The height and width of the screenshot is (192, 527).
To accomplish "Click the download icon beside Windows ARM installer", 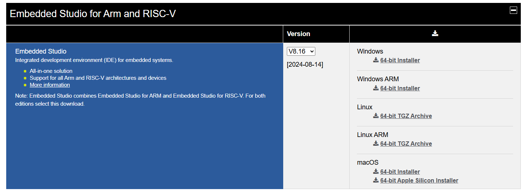I will tap(376, 88).
